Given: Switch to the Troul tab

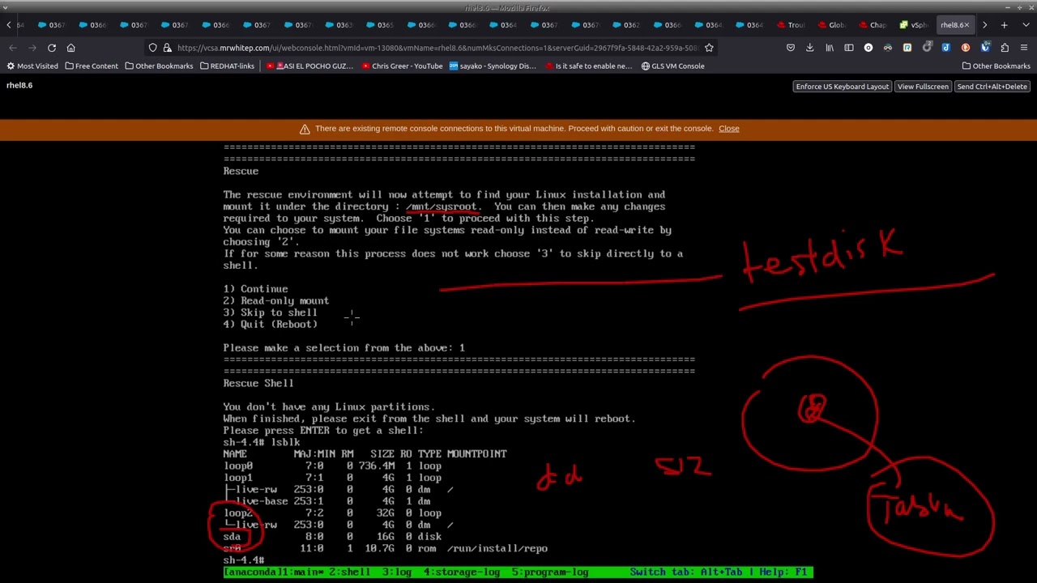Looking at the screenshot, I should (x=792, y=25).
